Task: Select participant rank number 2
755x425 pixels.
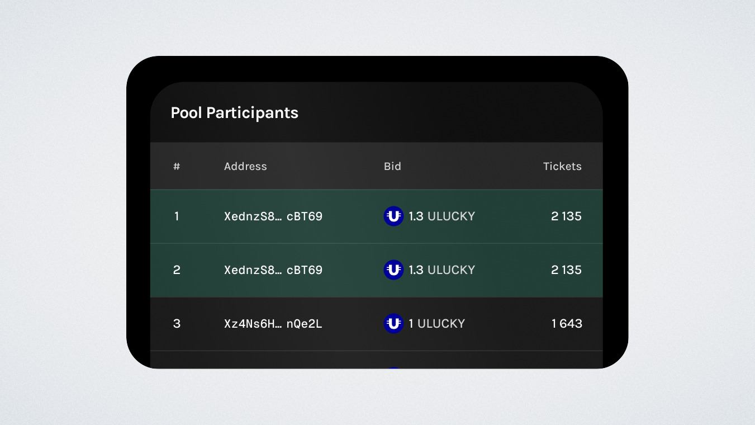Action: click(x=177, y=270)
